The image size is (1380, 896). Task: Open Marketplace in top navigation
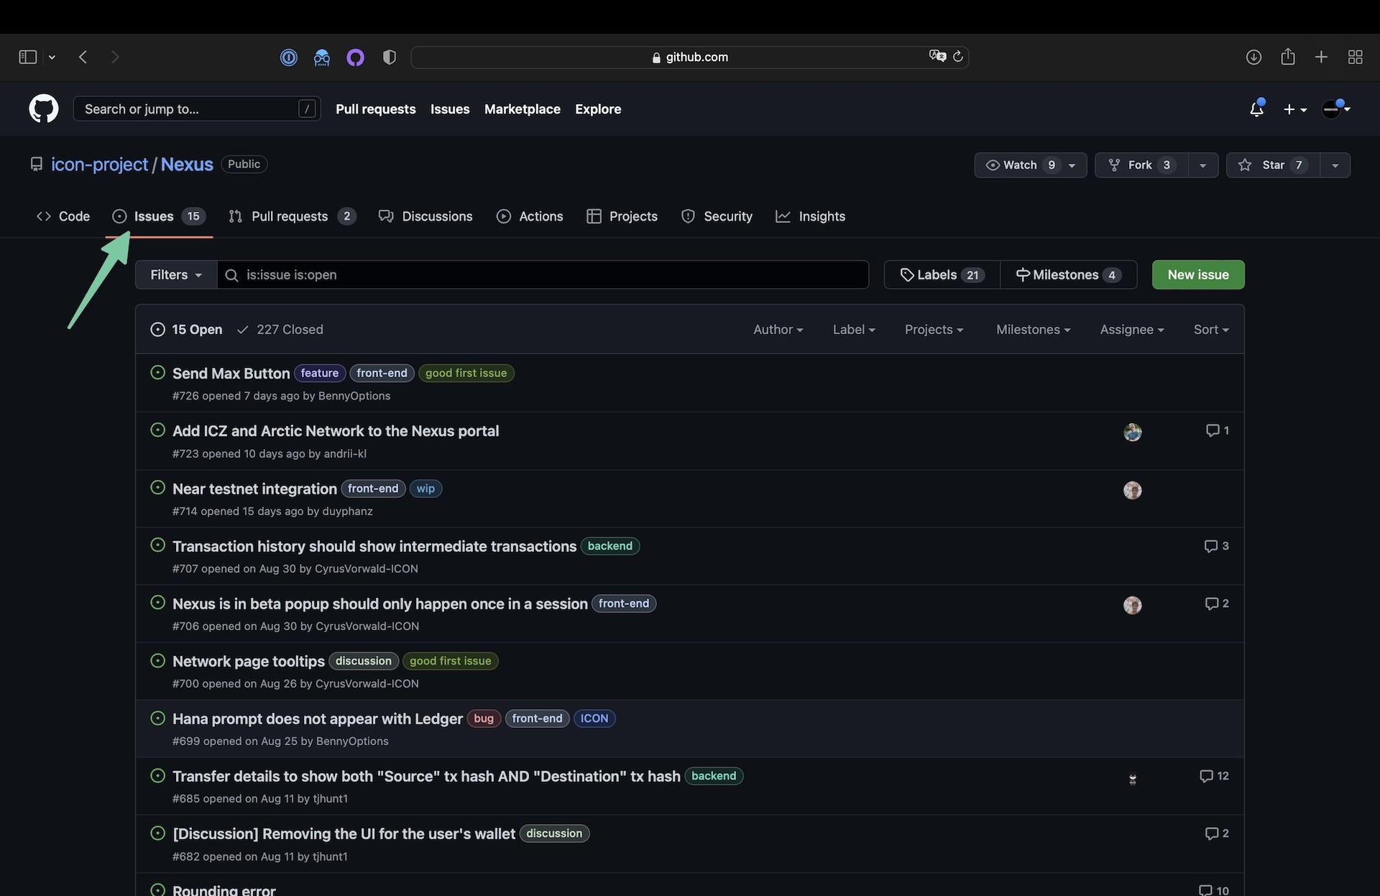[x=523, y=109]
